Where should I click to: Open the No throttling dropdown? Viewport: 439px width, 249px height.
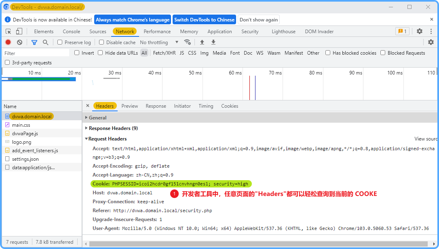[x=159, y=43]
